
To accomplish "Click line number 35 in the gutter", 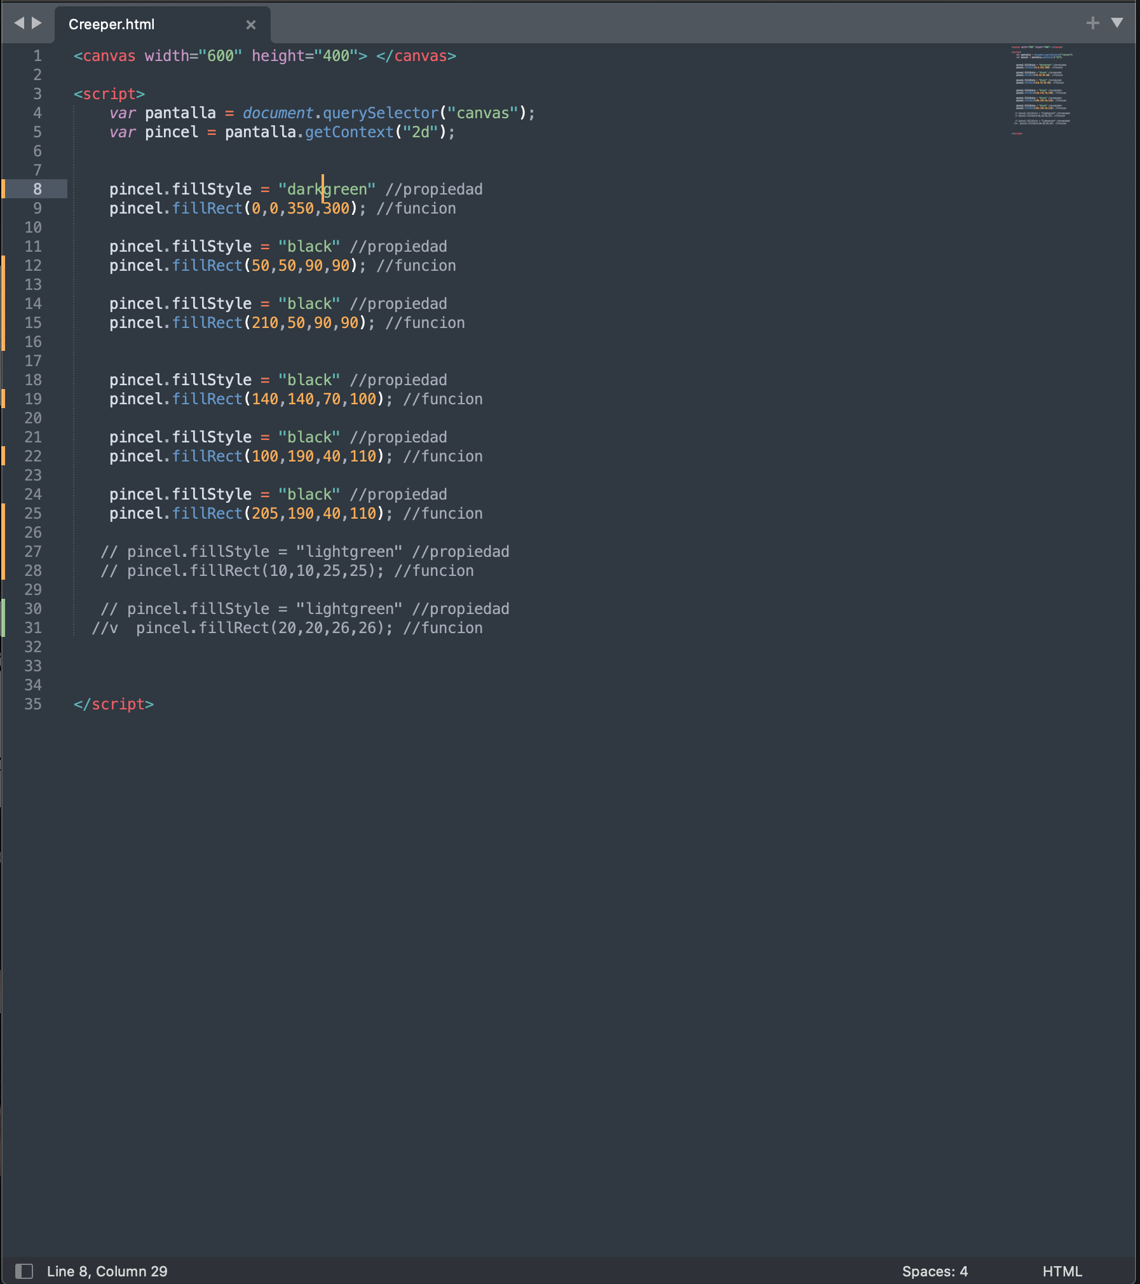I will pyautogui.click(x=33, y=704).
